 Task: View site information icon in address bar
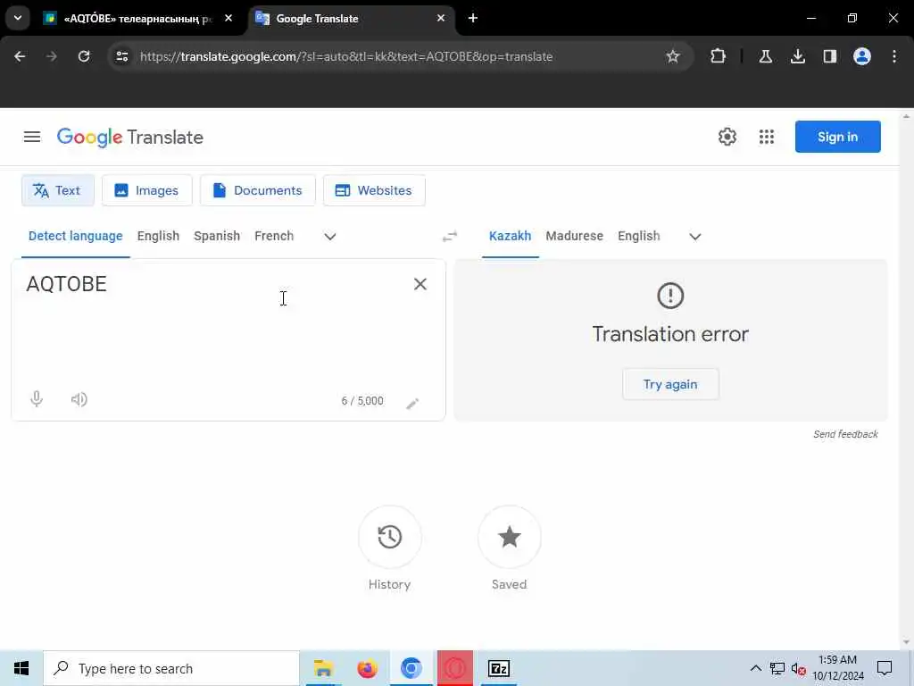[121, 56]
